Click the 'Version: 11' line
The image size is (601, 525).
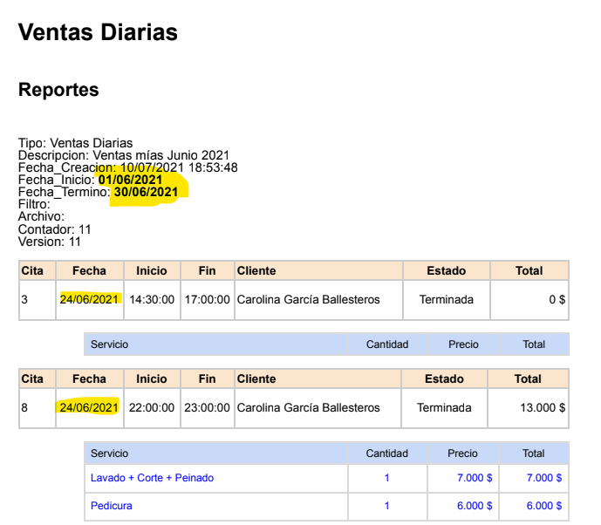[50, 242]
